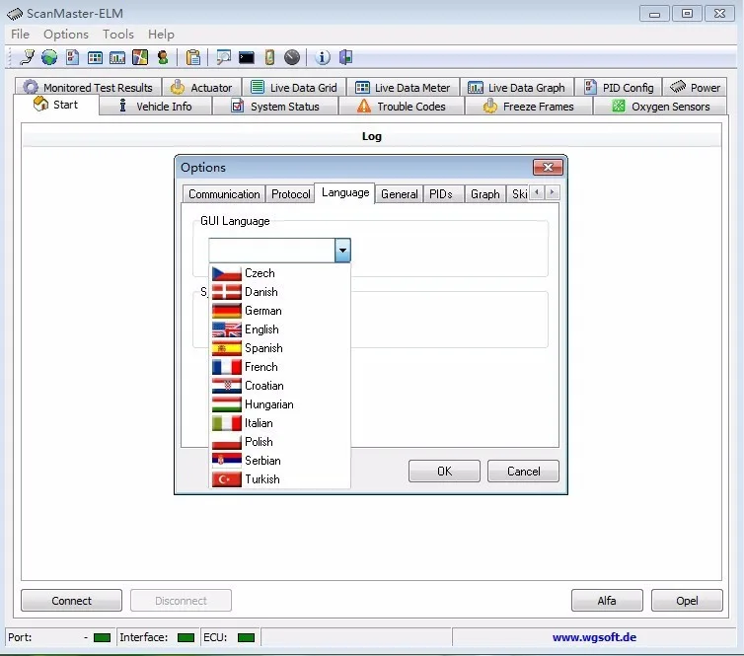The image size is (744, 656).
Task: Switch to the Actuator tab
Action: 201,87
